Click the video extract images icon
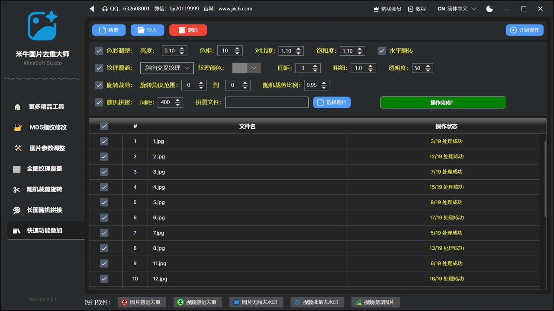Viewport: 554px width, 311px height. coord(358,302)
